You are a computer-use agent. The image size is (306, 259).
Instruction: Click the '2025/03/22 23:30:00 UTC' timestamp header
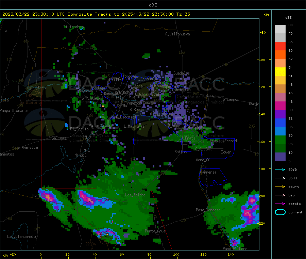click(34, 14)
